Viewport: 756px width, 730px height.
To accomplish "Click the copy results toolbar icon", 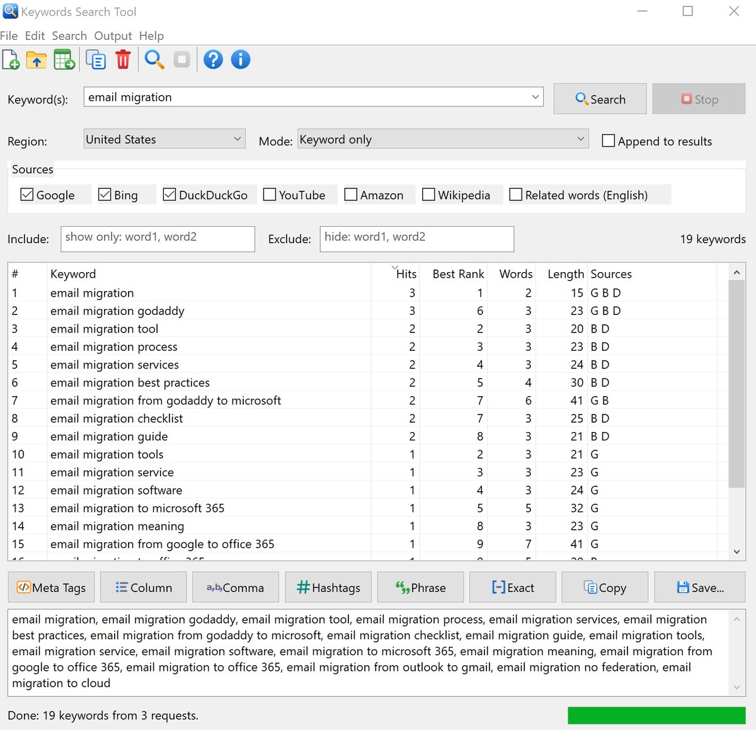I will coord(96,60).
